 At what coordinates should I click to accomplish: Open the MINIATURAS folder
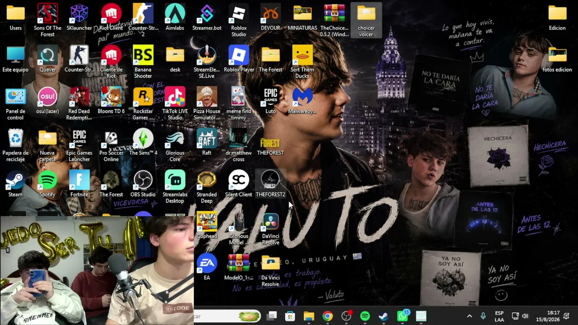point(302,18)
